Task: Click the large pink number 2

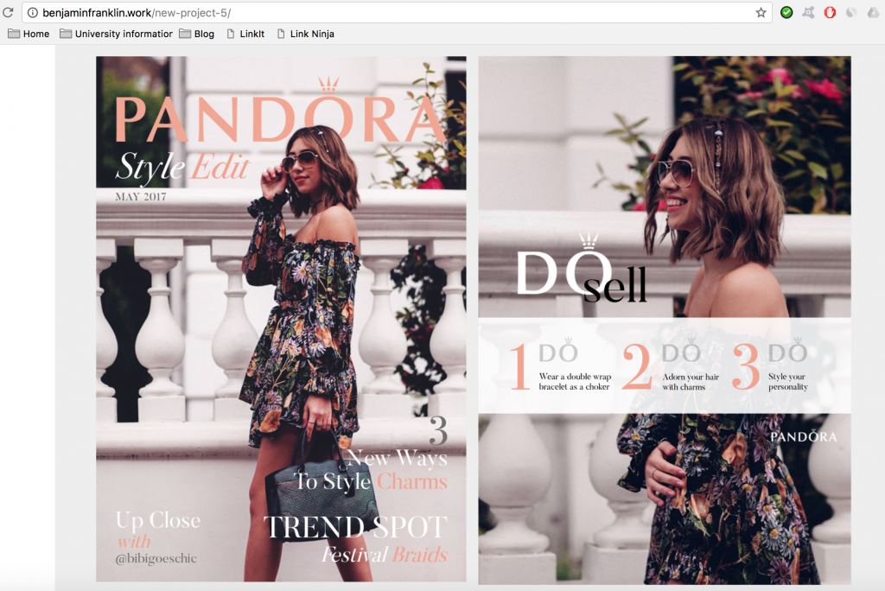Action: coord(637,367)
